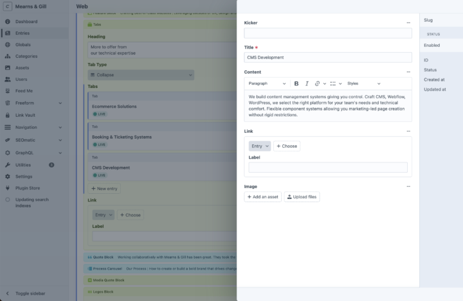Expand the list style dropdown arrow
Screen dimensions: 463x301
click(x=341, y=83)
